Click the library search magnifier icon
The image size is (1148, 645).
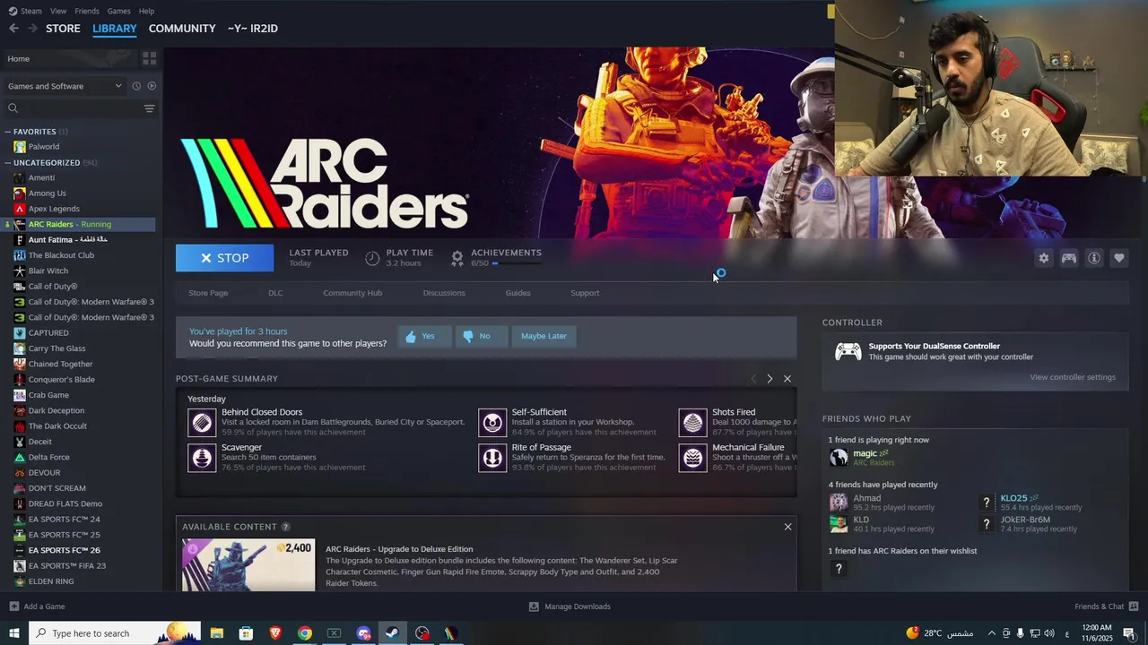(13, 108)
